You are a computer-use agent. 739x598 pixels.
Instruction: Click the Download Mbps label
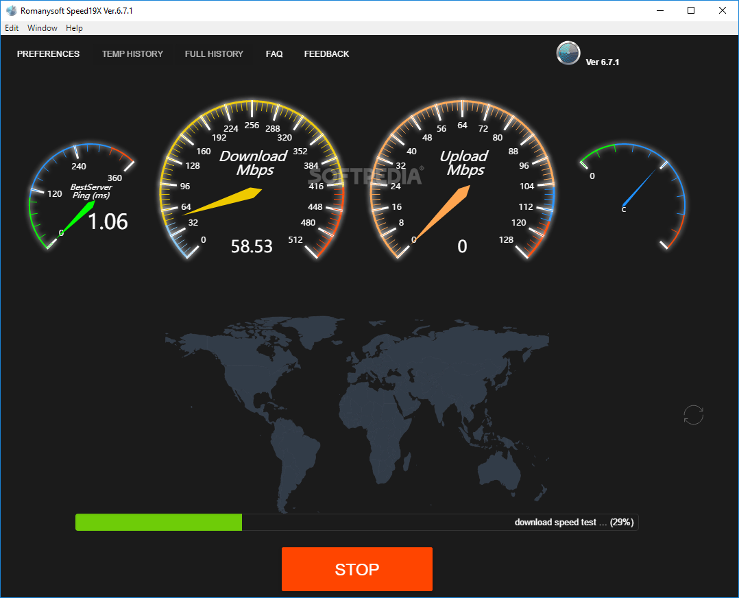254,163
